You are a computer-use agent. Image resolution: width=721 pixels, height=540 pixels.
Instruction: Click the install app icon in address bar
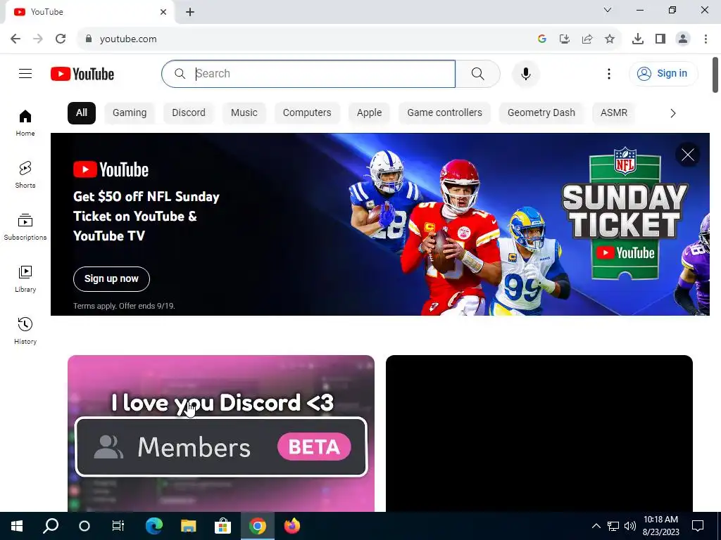565,39
